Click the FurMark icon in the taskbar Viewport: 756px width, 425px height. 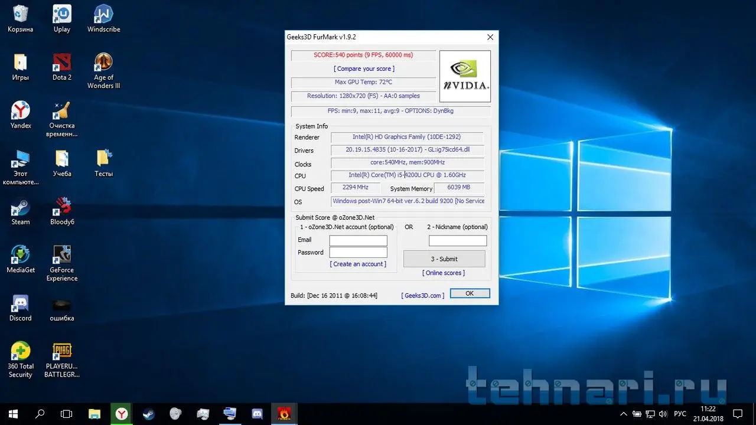pyautogui.click(x=284, y=414)
